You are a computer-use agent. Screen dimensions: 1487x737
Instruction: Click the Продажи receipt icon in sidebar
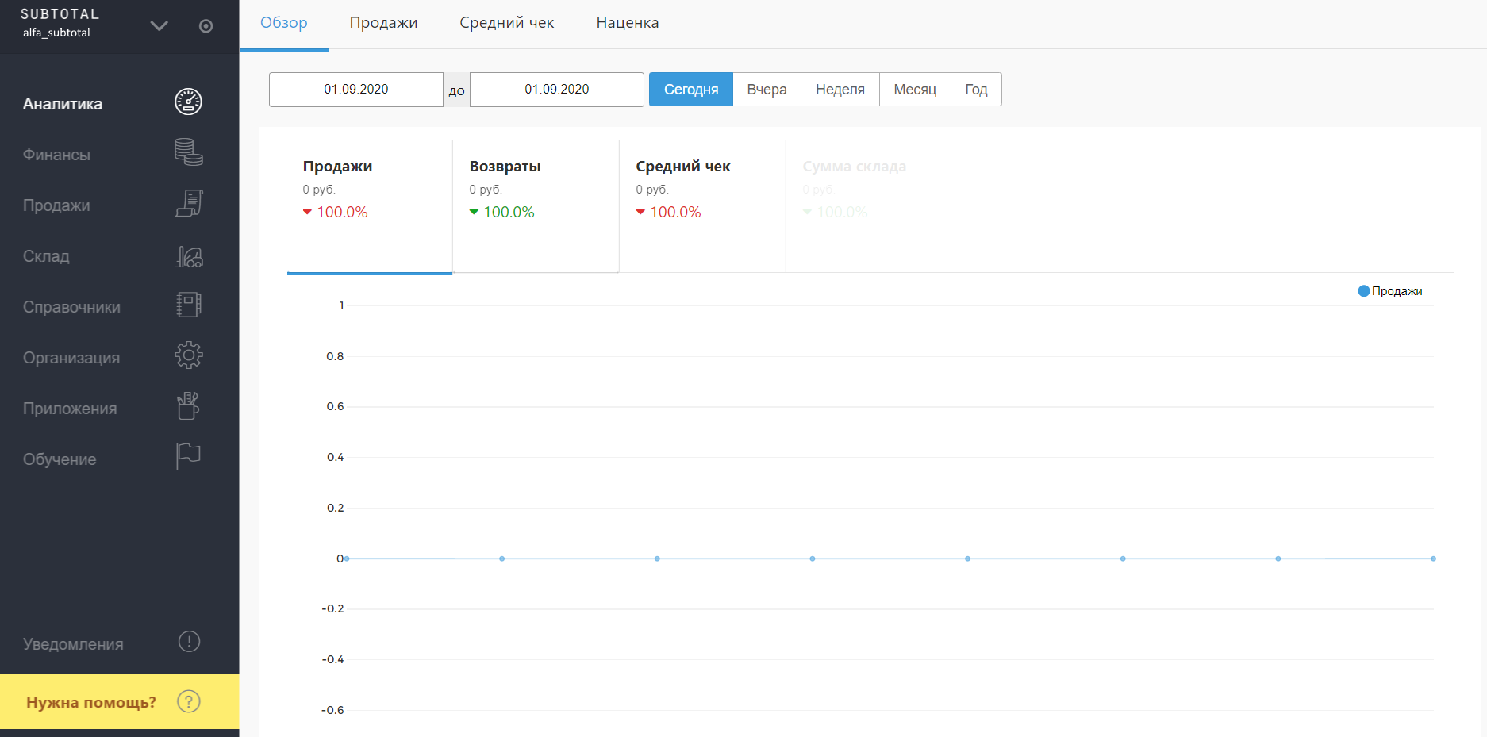[x=188, y=203]
